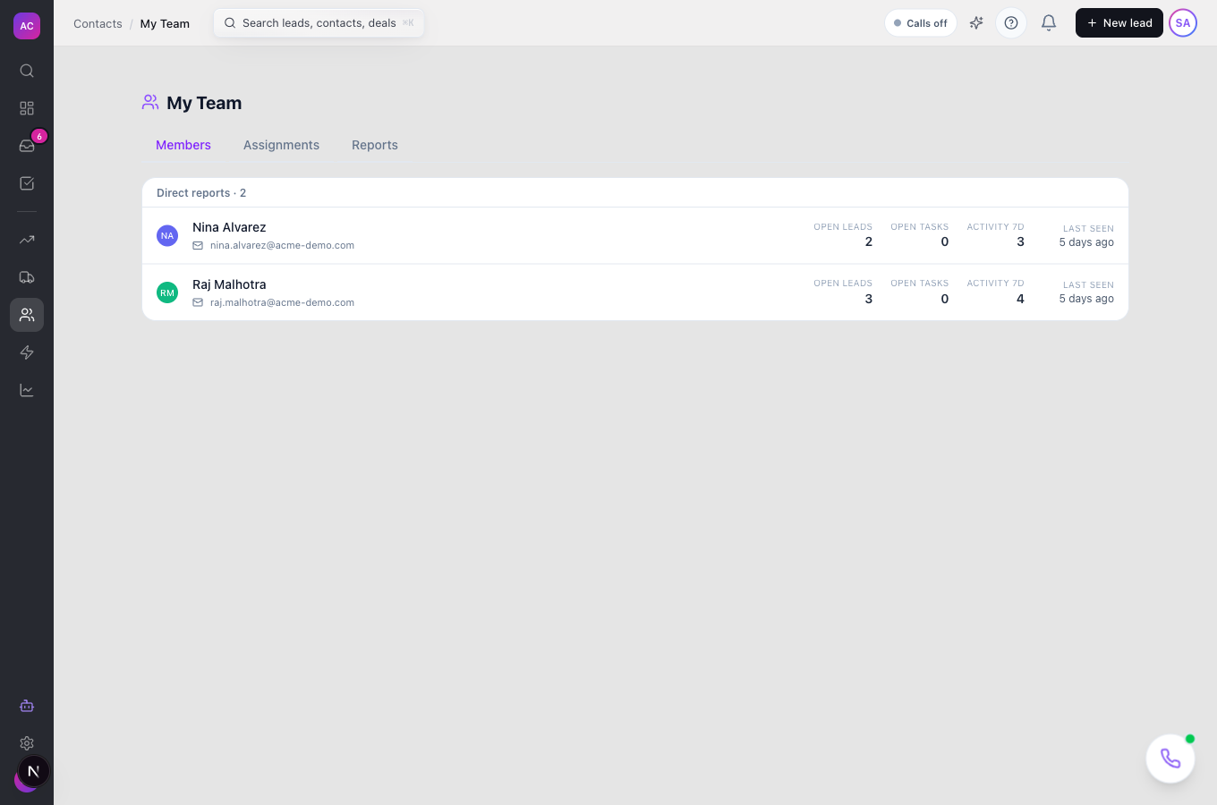1217x805 pixels.
Task: Open the help question mark icon
Action: point(1011,23)
